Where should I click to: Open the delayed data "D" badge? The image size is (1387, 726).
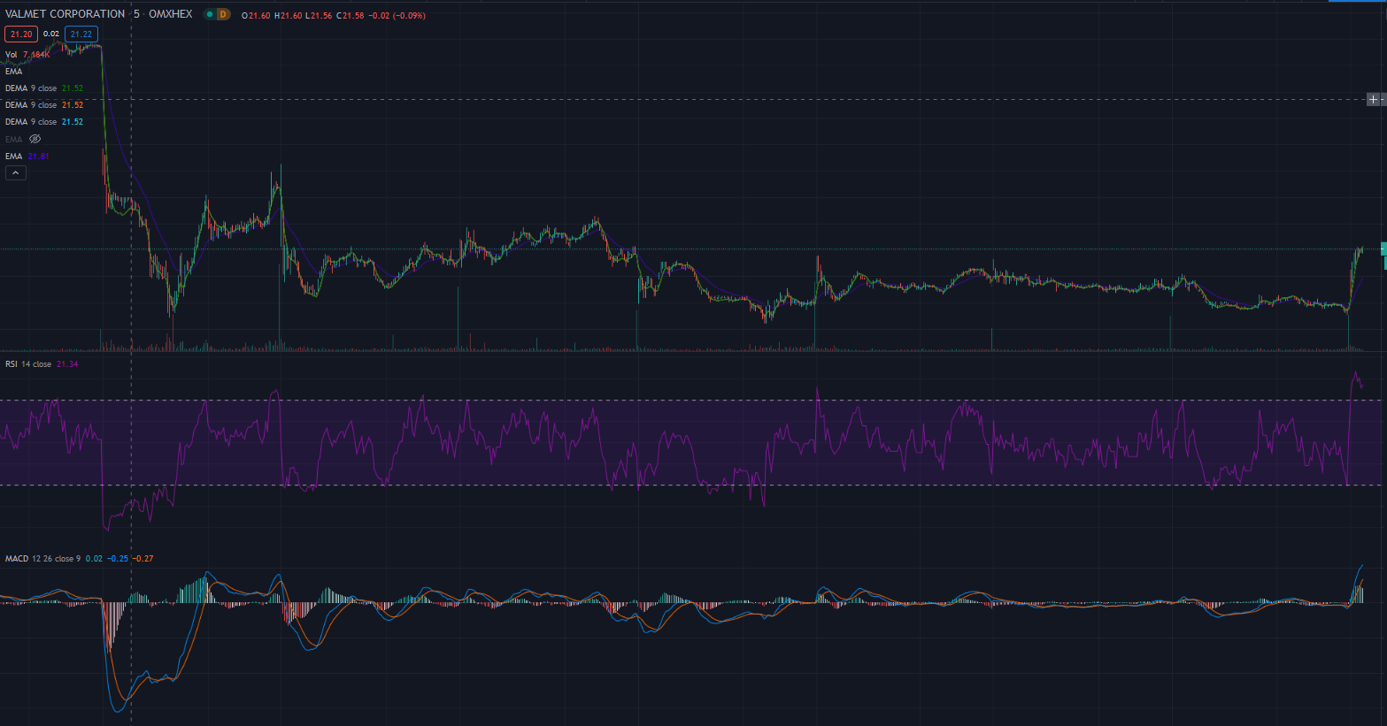point(223,14)
